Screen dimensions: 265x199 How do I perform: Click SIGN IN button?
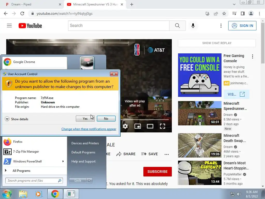[242, 26]
